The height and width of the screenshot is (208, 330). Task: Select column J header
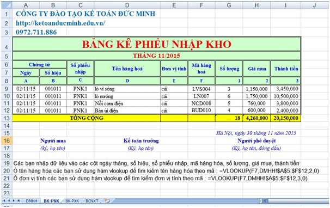(x=314, y=5)
